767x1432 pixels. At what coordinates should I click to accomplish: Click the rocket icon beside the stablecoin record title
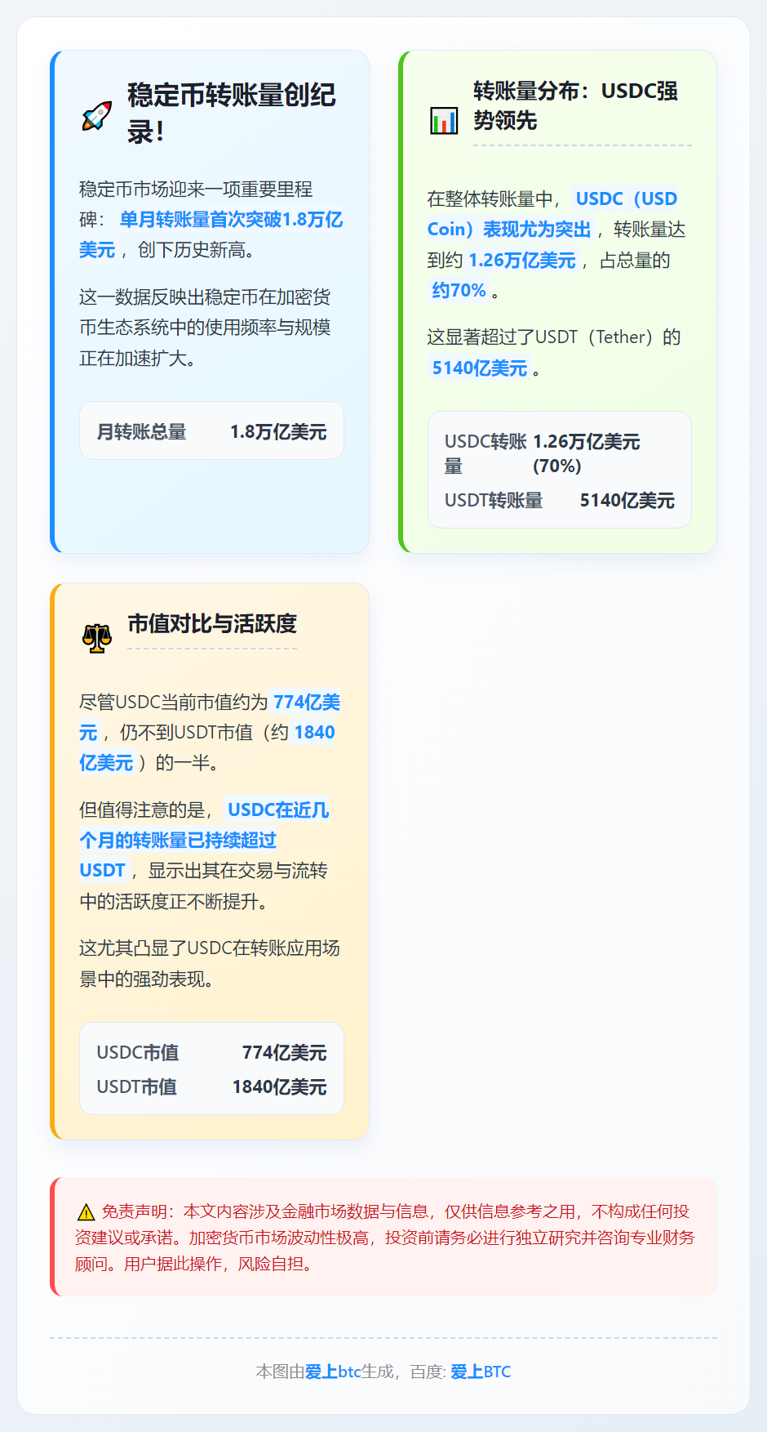(97, 115)
